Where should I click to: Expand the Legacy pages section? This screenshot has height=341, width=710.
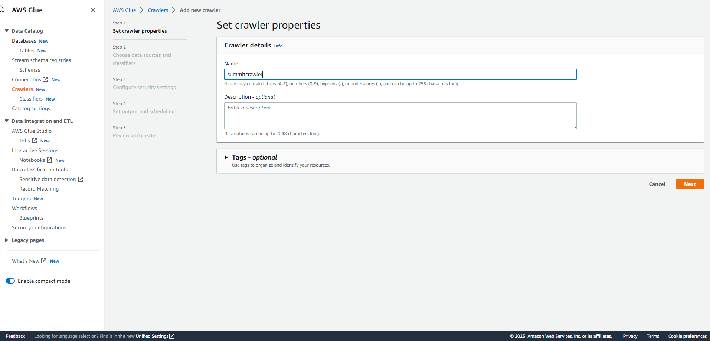(x=7, y=240)
